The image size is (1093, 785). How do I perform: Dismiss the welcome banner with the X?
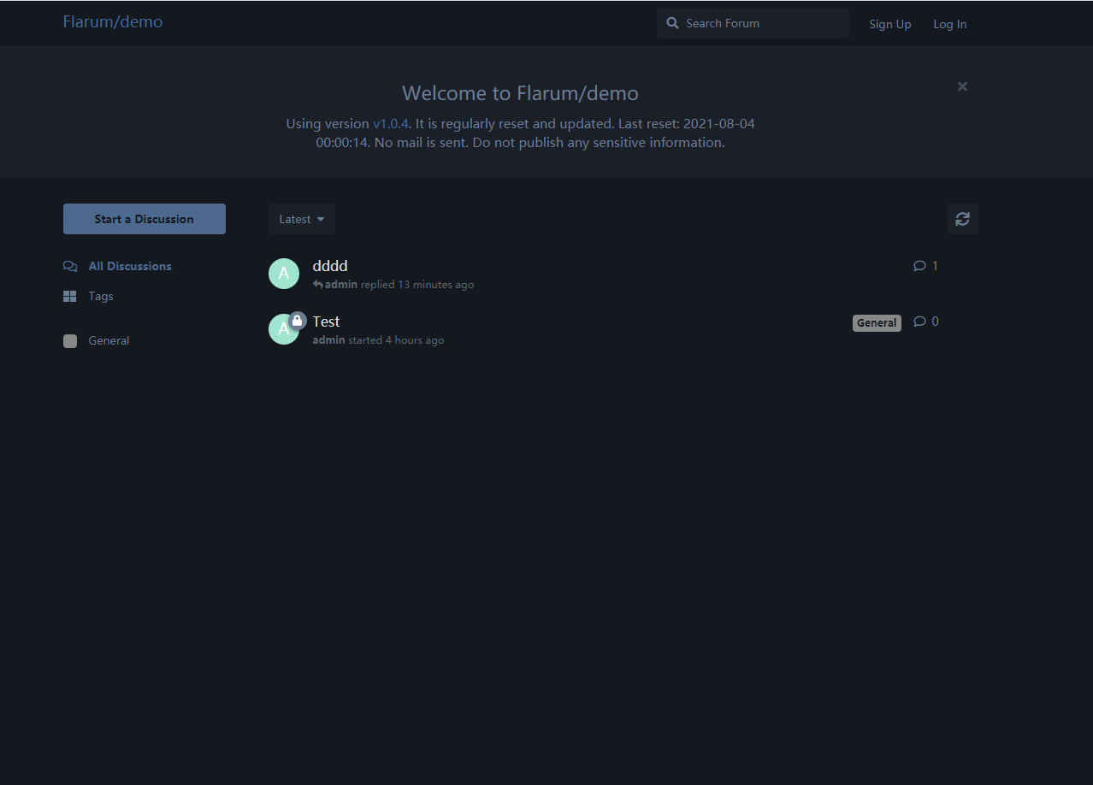click(x=962, y=86)
